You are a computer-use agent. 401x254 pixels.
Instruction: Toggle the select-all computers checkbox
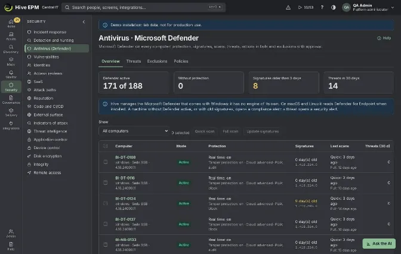(x=106, y=146)
